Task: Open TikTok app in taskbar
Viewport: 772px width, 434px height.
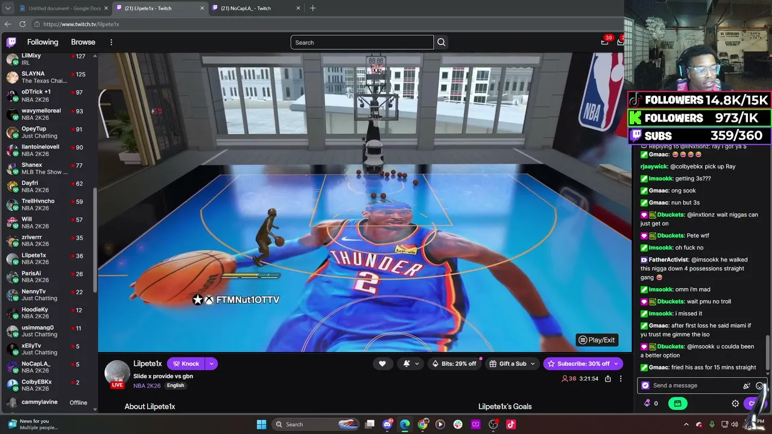Action: tap(511, 424)
